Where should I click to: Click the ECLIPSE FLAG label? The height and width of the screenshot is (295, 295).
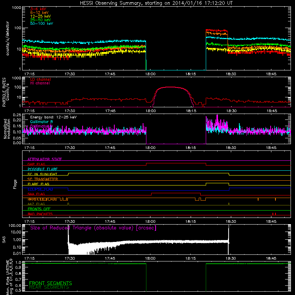(x=40, y=189)
